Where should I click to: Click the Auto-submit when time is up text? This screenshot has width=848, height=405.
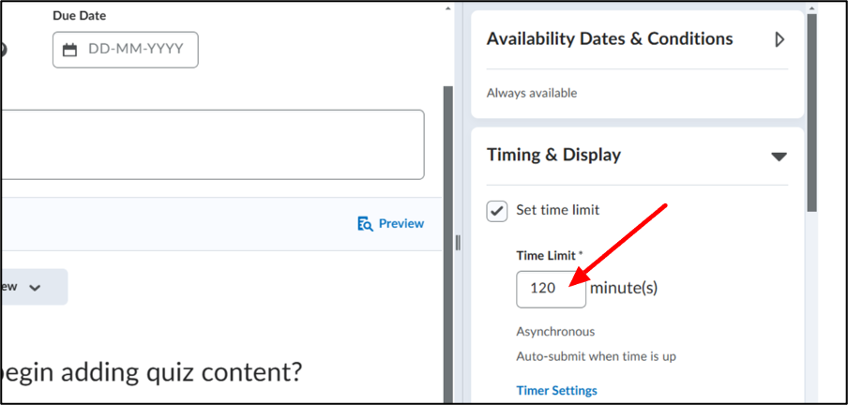click(x=596, y=356)
